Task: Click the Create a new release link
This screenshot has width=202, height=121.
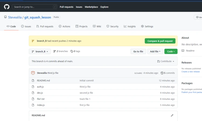Action: [x=190, y=72]
